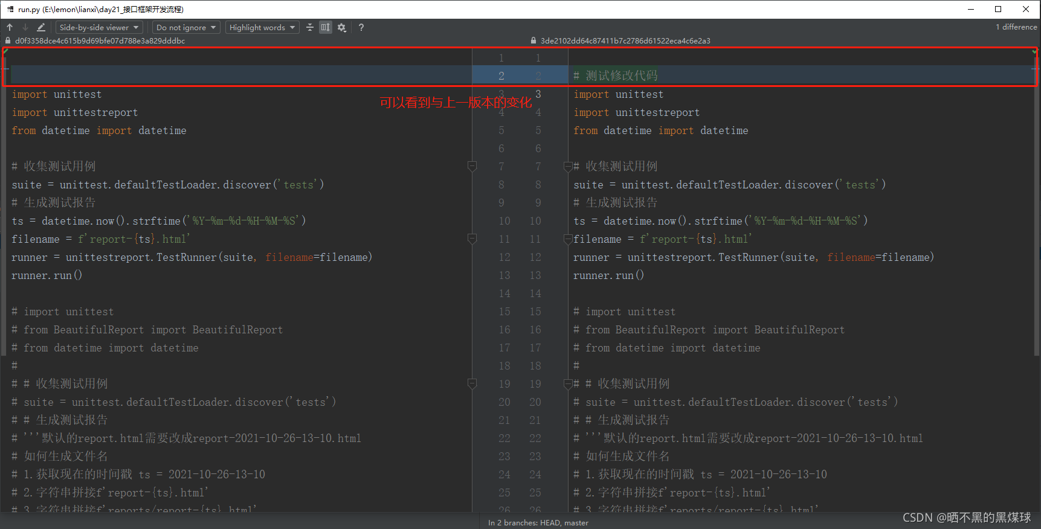Collapse right fold marker at line 7
1041x529 pixels.
click(568, 166)
